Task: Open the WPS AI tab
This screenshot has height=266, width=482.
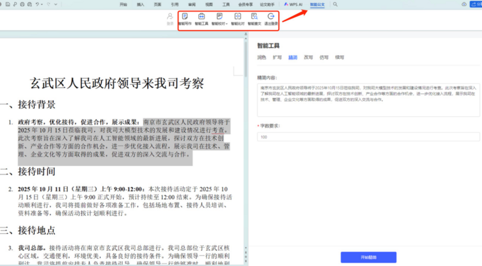Action: (x=294, y=4)
